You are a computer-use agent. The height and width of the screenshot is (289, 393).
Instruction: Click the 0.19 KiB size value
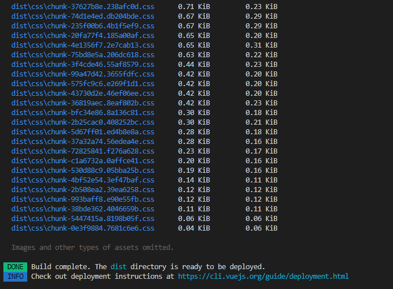tap(194, 171)
